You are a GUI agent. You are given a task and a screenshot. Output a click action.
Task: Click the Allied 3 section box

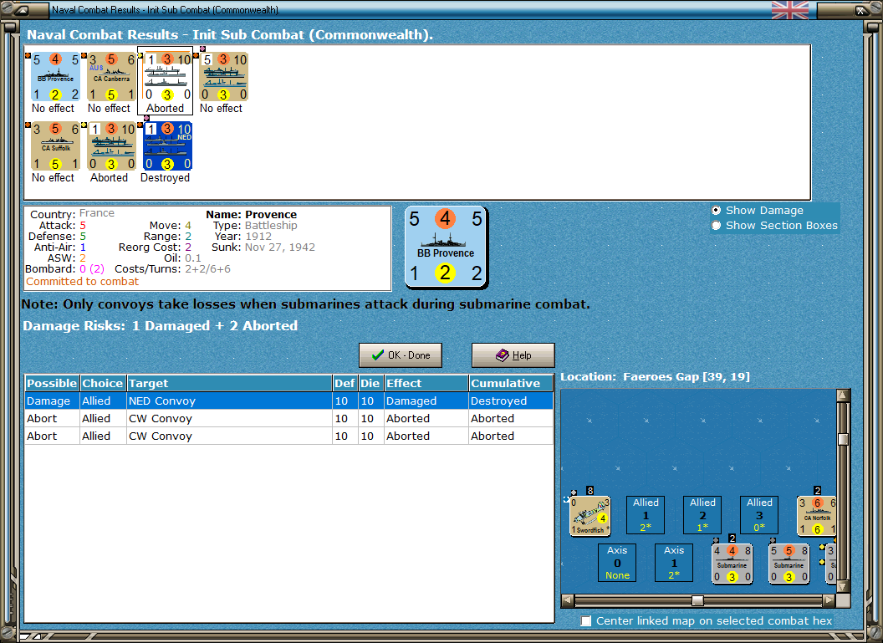click(759, 514)
